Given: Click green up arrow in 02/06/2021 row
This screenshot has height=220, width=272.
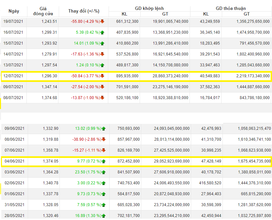Looking at the screenshot, I should click(104, 183).
